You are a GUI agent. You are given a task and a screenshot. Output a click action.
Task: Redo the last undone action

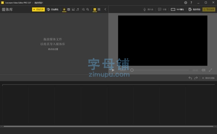[x=196, y=78]
